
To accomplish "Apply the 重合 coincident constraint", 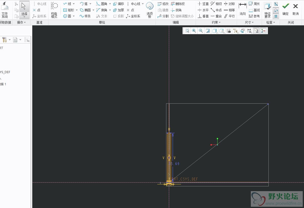I will pos(216,16).
